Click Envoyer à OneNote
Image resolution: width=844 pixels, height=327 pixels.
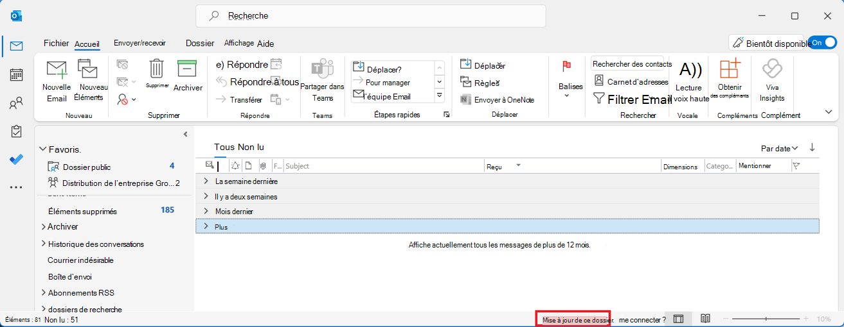(497, 99)
